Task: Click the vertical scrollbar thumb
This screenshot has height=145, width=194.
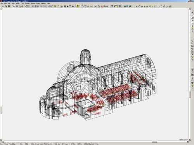Action: [x=190, y=94]
